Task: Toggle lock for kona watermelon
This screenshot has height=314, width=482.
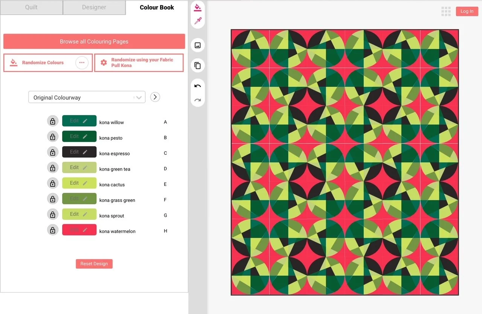Action: pyautogui.click(x=53, y=230)
